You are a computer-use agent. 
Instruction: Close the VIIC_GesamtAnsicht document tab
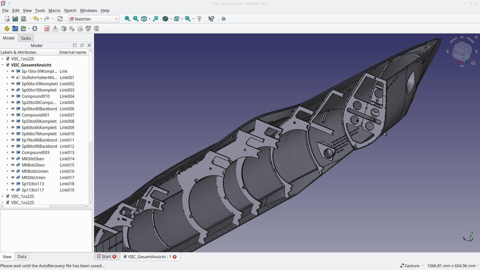175,257
